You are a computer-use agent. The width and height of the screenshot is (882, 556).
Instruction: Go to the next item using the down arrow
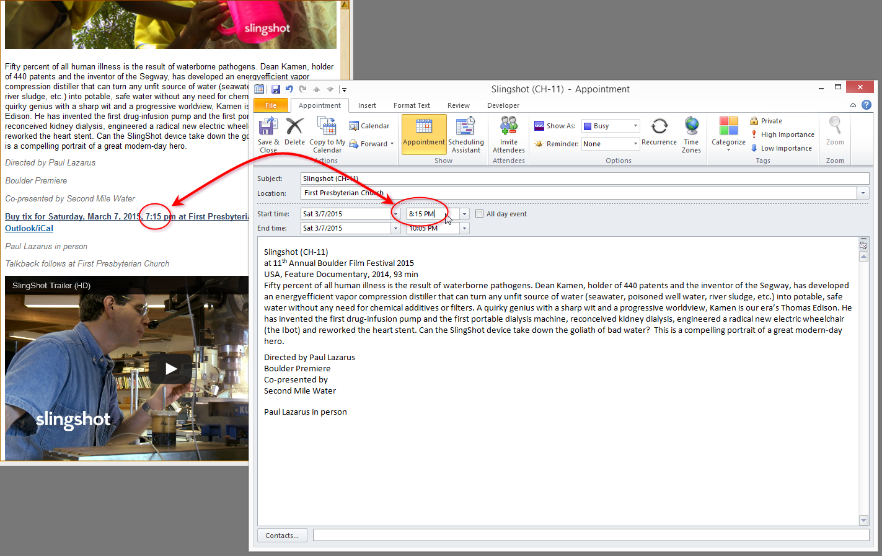click(x=330, y=89)
